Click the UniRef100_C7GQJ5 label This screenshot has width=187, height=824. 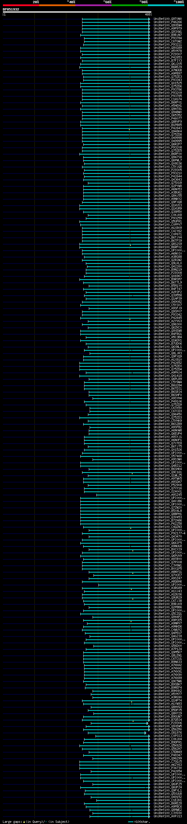pyautogui.click(x=167, y=761)
